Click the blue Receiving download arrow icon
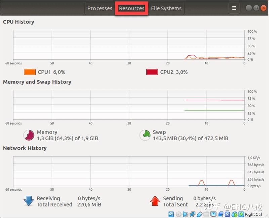The image size is (269, 218). (x=28, y=201)
